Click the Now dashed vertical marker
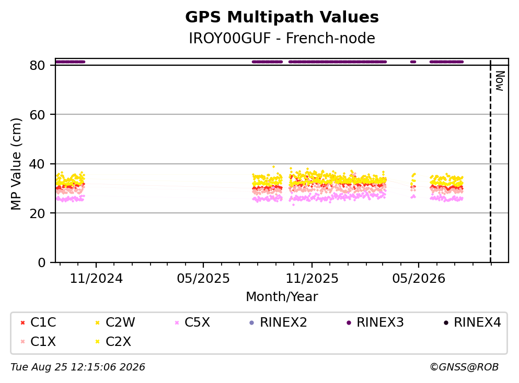The height and width of the screenshot is (383, 519). click(x=491, y=161)
